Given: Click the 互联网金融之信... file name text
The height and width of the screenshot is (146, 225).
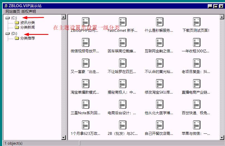Looking at the screenshot, I should click(159, 51).
